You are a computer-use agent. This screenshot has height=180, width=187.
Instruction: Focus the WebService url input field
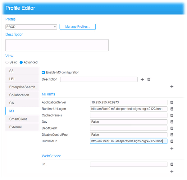coord(129,164)
